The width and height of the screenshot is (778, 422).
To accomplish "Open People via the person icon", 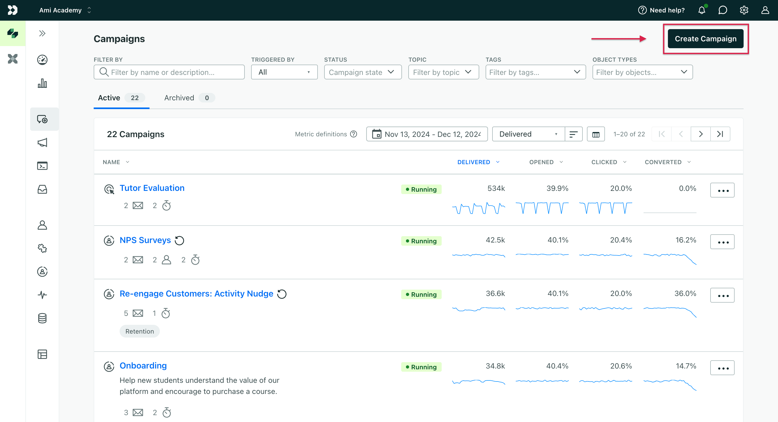I will point(42,225).
